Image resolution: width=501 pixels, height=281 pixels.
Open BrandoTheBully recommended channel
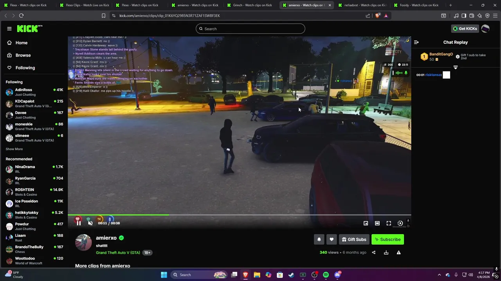pos(34,249)
